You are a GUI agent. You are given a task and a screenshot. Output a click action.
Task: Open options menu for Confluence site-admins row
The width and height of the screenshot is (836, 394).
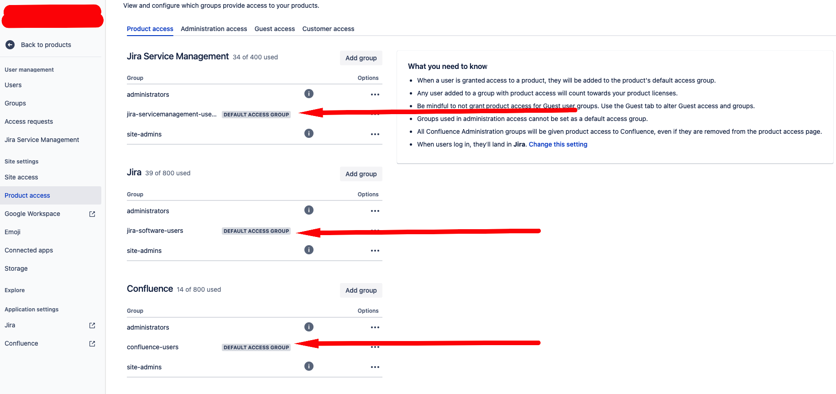coord(375,367)
